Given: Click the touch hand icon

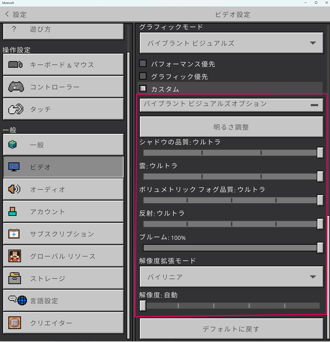Looking at the screenshot, I should pos(16,109).
